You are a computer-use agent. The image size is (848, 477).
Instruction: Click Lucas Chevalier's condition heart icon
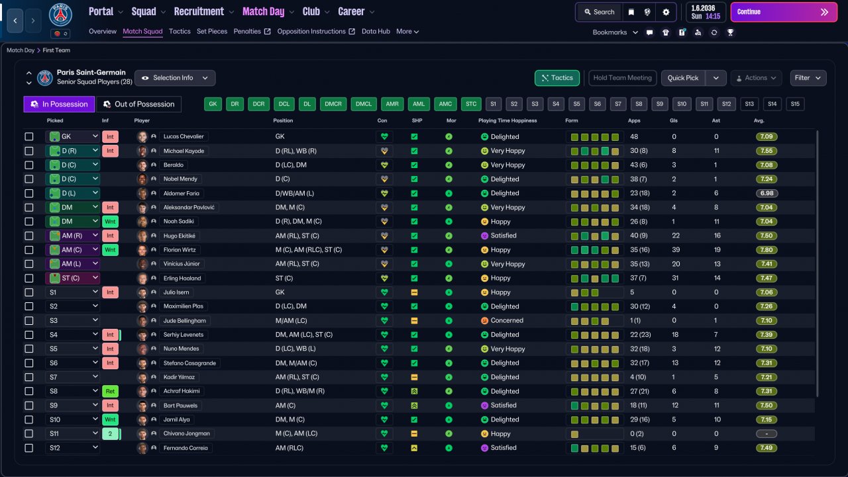pyautogui.click(x=384, y=137)
